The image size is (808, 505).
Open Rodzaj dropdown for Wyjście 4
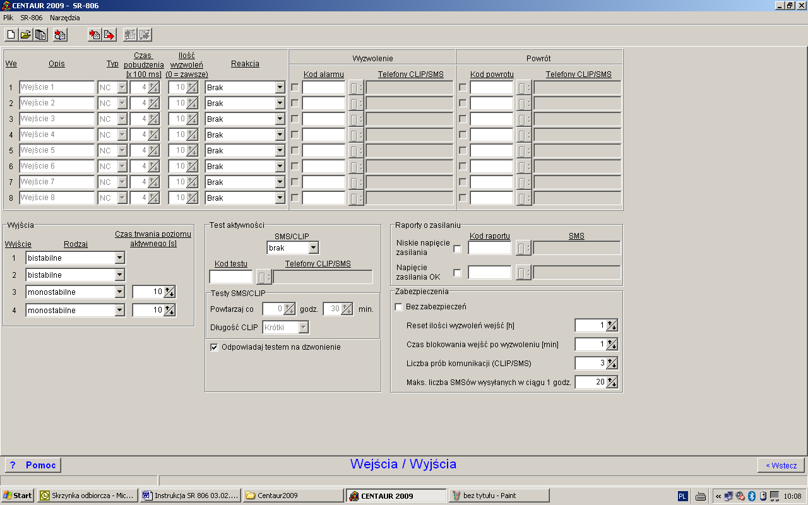119,311
